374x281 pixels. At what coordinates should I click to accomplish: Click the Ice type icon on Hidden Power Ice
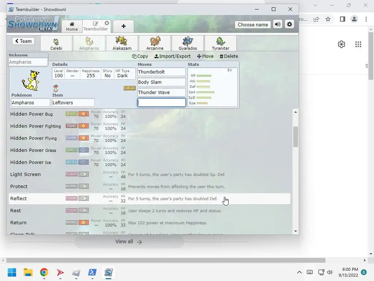pos(72,162)
